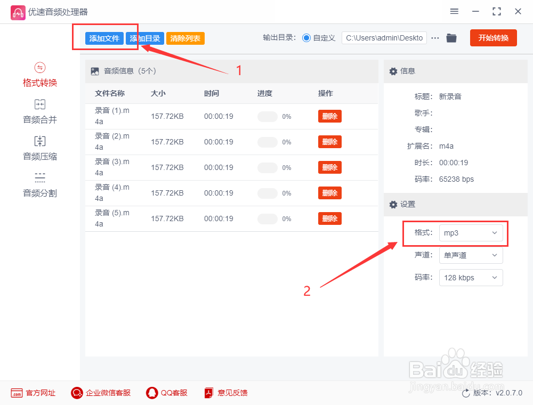Image resolution: width=533 pixels, height=405 pixels.
Task: Click the 优速音频处理器 app logo icon
Action: (18, 13)
